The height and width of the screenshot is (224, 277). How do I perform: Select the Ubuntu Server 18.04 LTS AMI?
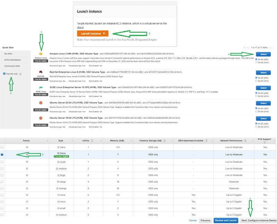click(x=263, y=118)
